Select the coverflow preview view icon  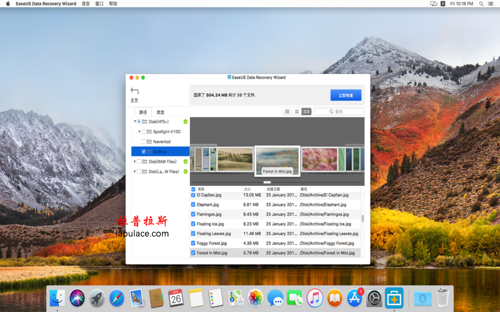pos(305,111)
